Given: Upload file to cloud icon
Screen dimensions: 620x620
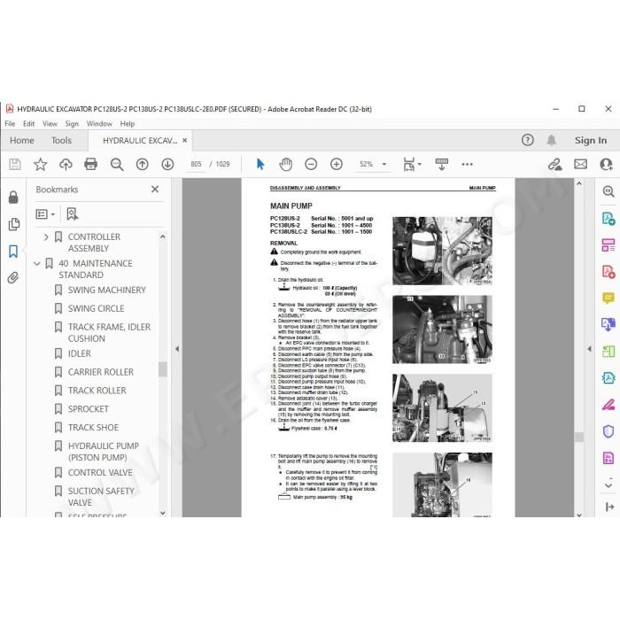Looking at the screenshot, I should (x=66, y=164).
